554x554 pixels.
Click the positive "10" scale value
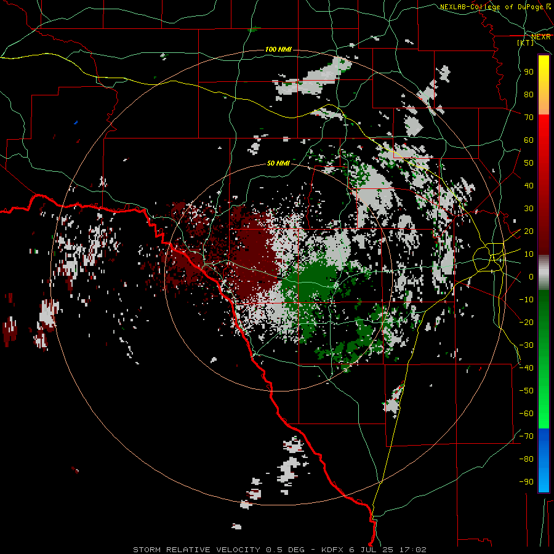[x=529, y=254]
